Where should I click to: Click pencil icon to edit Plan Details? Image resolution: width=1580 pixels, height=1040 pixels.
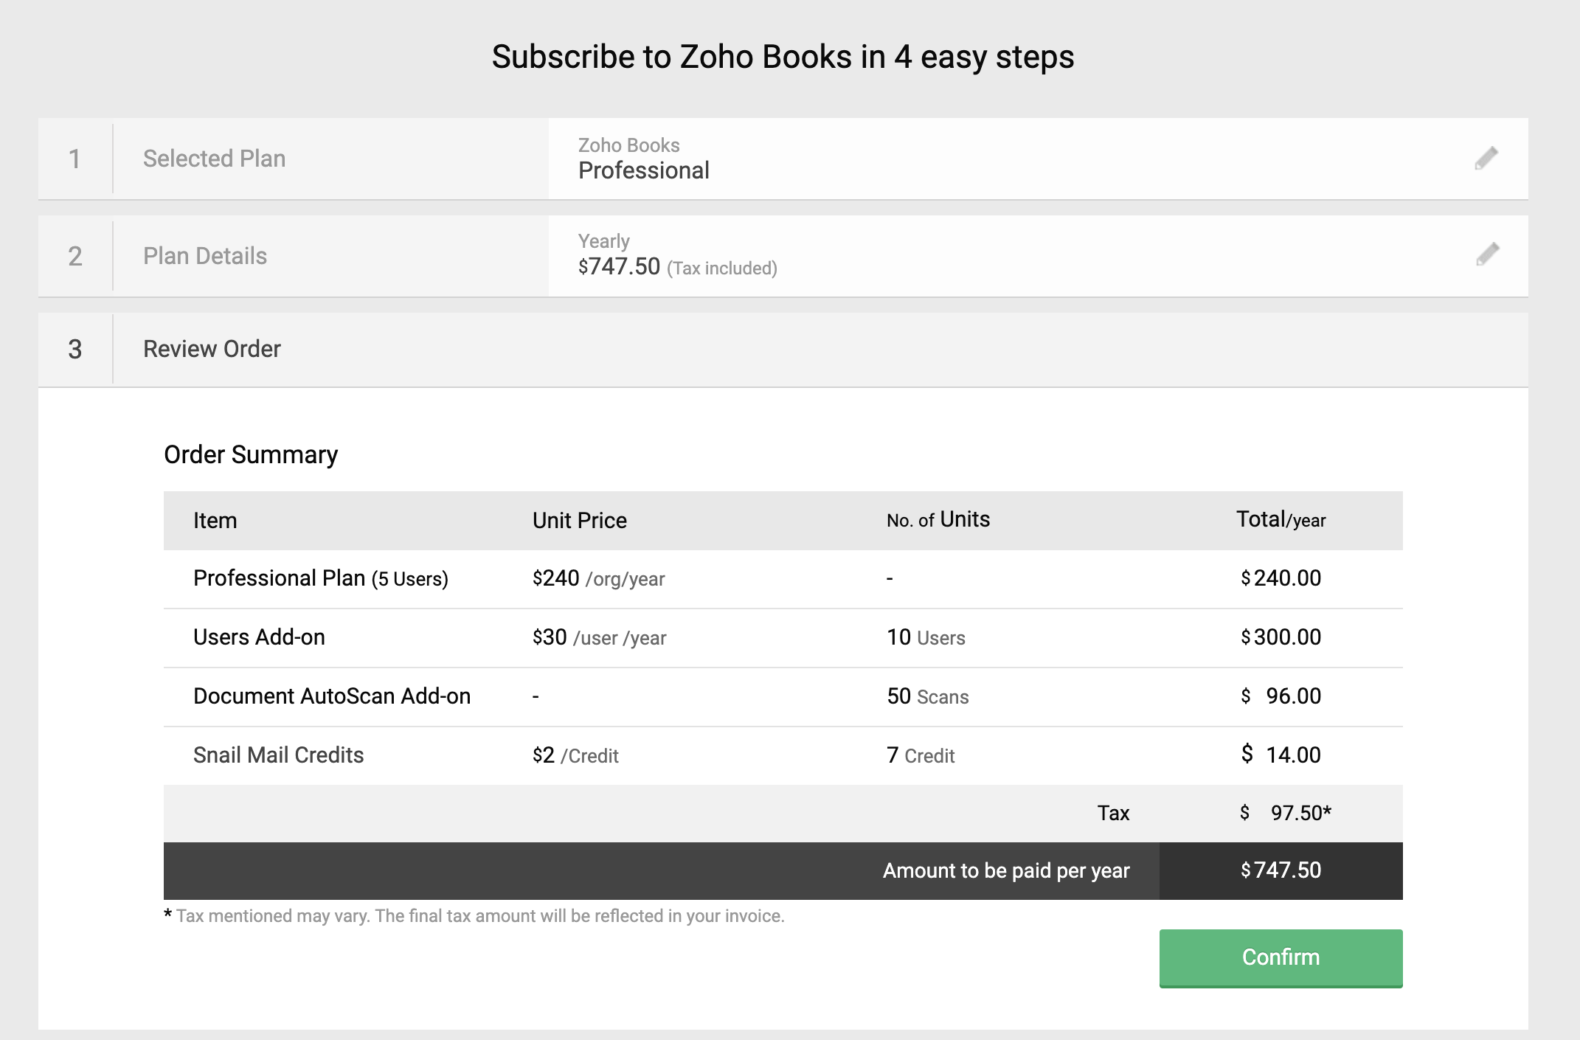point(1488,254)
